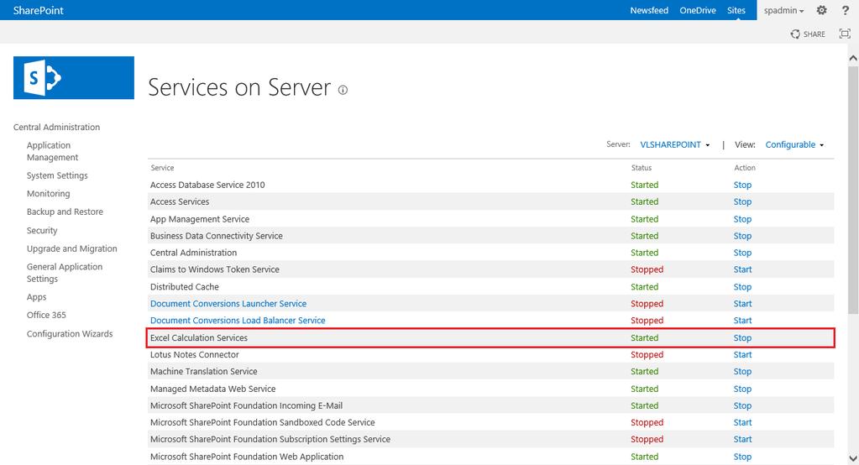Start Document Conversions Launcher Service
The image size is (859, 465).
click(742, 304)
